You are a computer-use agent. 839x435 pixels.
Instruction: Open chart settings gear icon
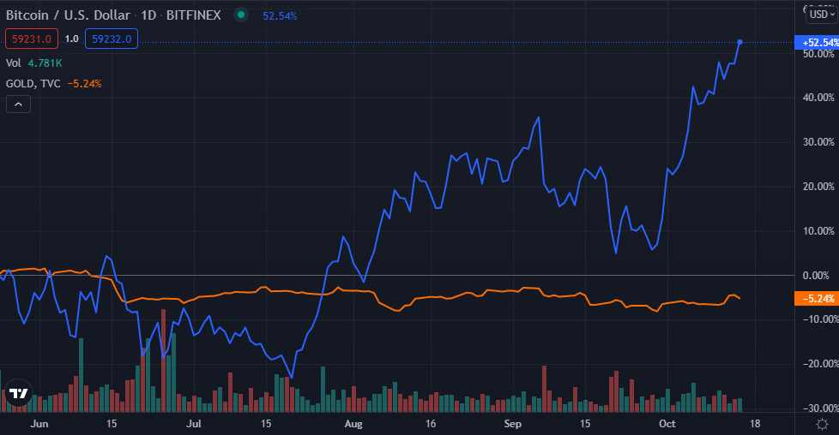coord(822,425)
